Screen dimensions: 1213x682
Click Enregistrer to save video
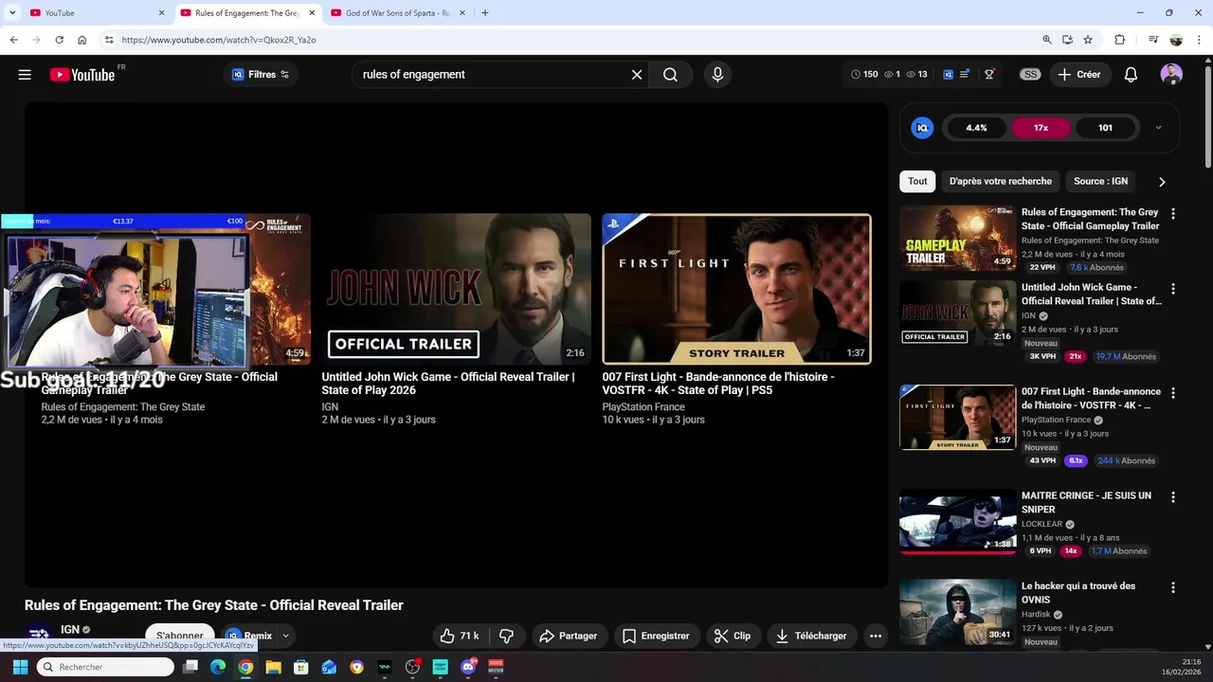coord(656,636)
